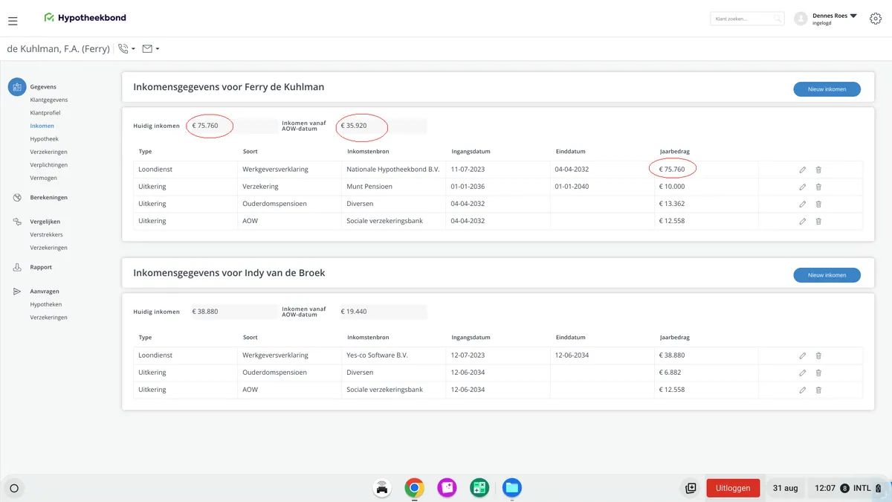The image size is (892, 502).
Task: Delete the Nationale Hypotheekbond B.V. income row
Action: click(818, 170)
